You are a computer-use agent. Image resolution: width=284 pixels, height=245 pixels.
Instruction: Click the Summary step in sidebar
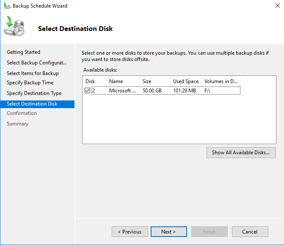click(x=18, y=124)
